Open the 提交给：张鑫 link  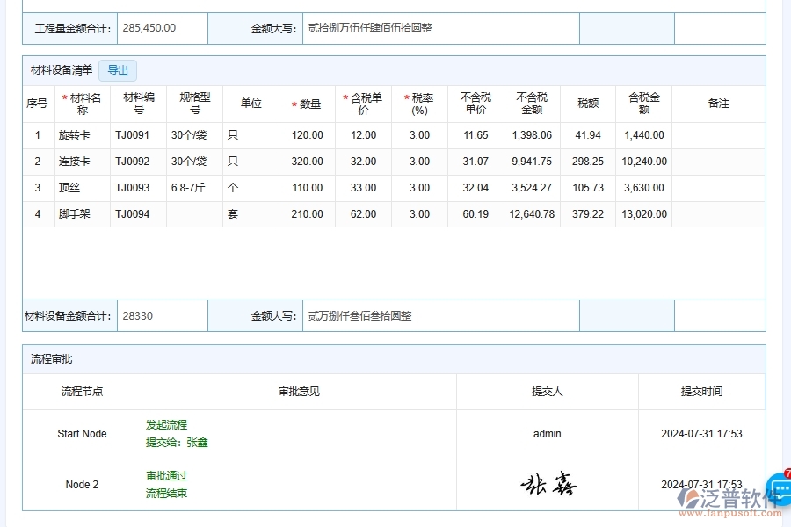point(177,442)
